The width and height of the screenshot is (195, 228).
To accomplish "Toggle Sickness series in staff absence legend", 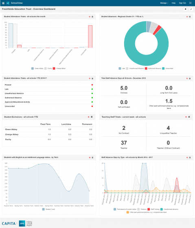I will click(142, 209).
